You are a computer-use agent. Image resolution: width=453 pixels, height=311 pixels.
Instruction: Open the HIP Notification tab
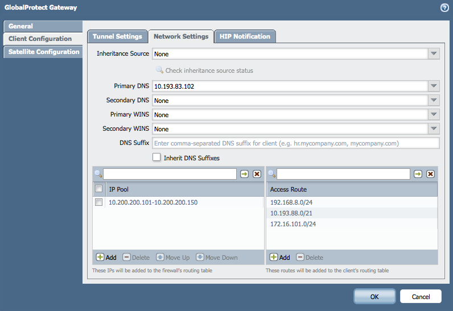245,36
